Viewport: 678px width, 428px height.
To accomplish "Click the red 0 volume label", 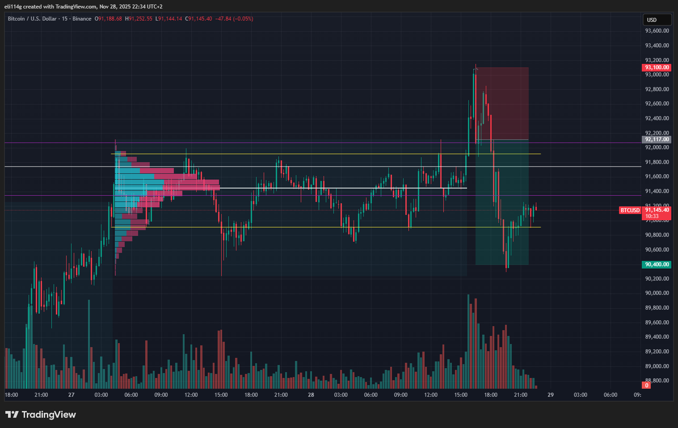I will pyautogui.click(x=646, y=385).
